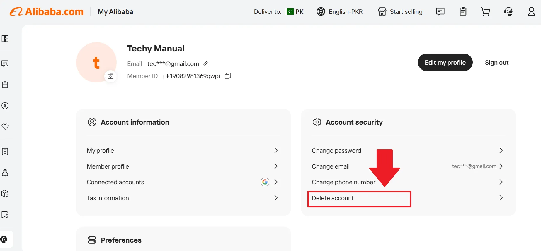The width and height of the screenshot is (541, 251).
Task: Expand the Change email chevron
Action: [501, 166]
